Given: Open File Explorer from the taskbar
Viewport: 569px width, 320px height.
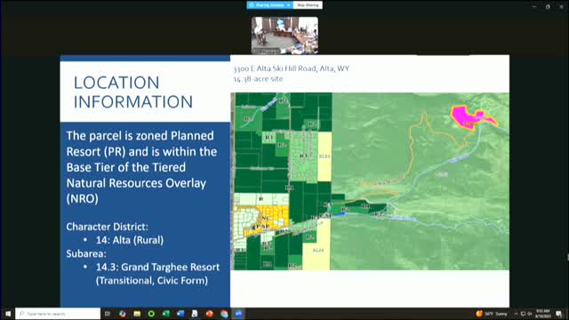Looking at the screenshot, I should 137,314.
